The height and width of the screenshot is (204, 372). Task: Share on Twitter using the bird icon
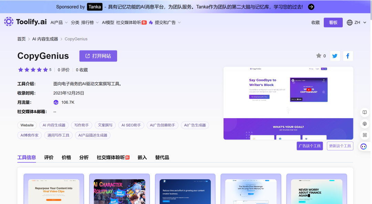335,56
